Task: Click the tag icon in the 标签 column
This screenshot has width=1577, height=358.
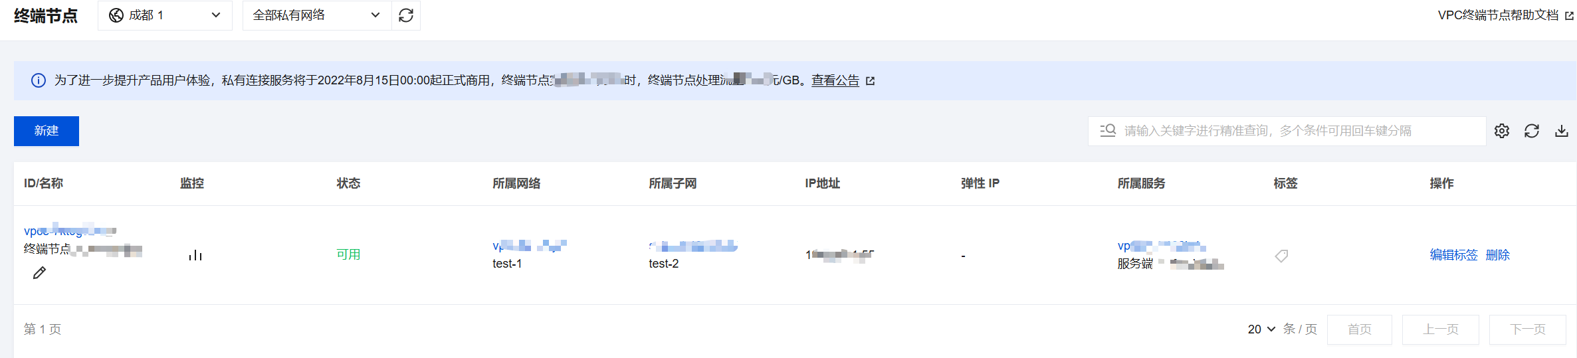Action: pos(1282,256)
